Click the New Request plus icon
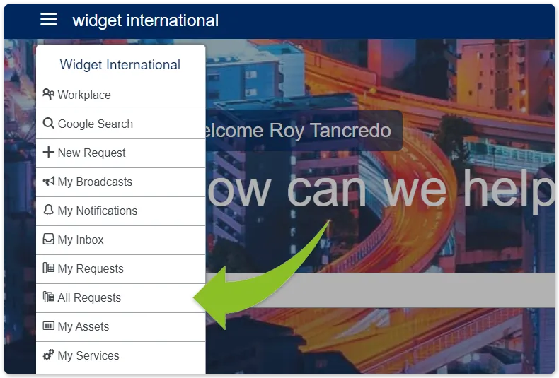This screenshot has height=378, width=559. pos(49,152)
